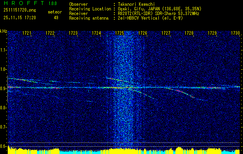
Task: Select observer name Takanori Kawachi
Action: (x=136, y=4)
